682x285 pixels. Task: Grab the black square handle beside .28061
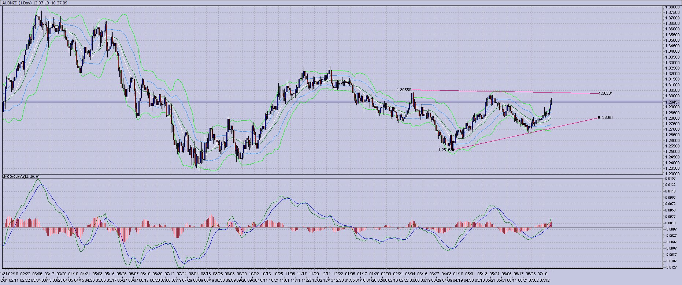pyautogui.click(x=599, y=117)
